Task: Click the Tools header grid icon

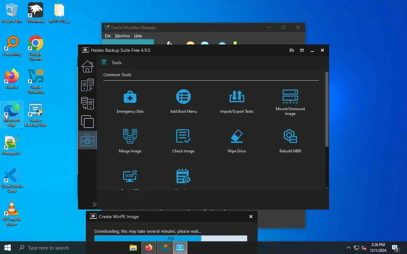Action: pyautogui.click(x=104, y=63)
